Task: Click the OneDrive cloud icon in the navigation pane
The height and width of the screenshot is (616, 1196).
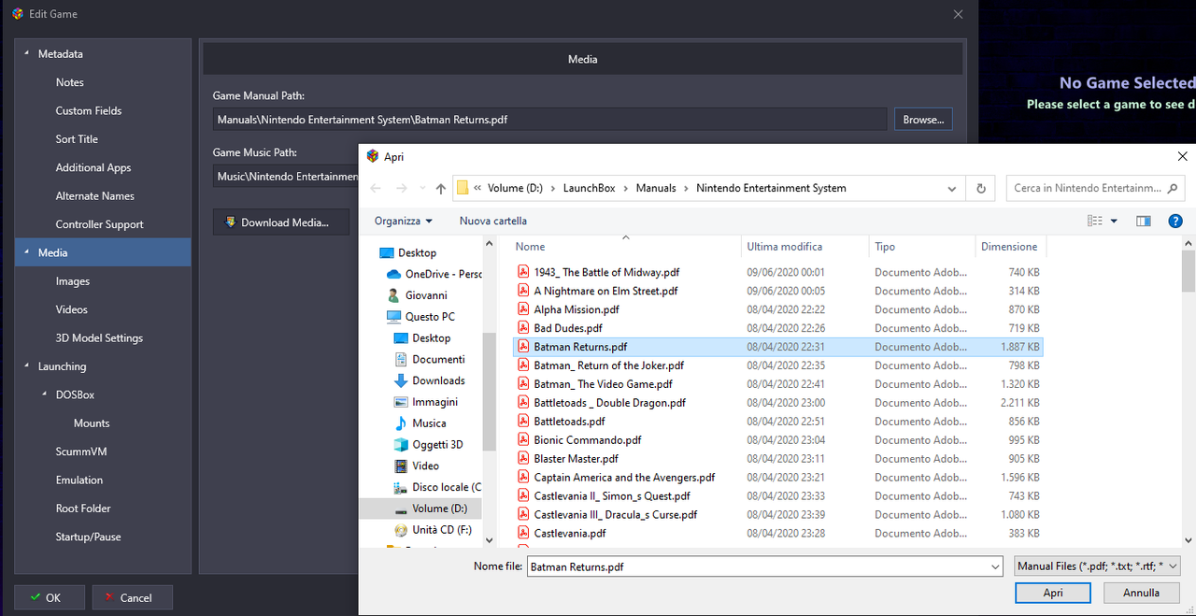Action: pos(393,274)
